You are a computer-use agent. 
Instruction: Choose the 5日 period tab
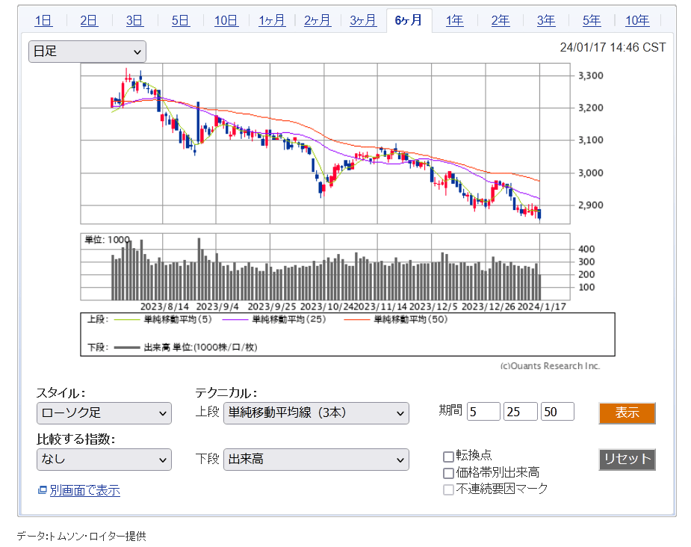(181, 20)
